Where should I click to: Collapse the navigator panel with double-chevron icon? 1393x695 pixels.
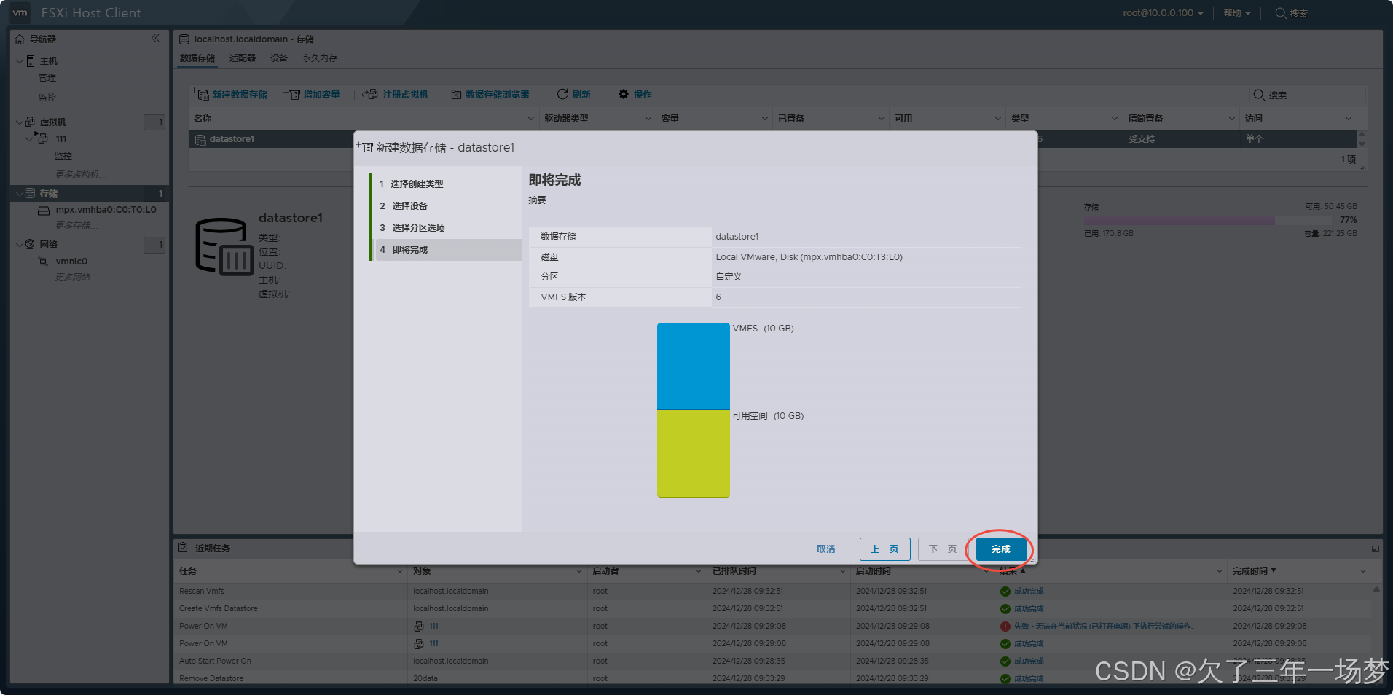[x=155, y=38]
